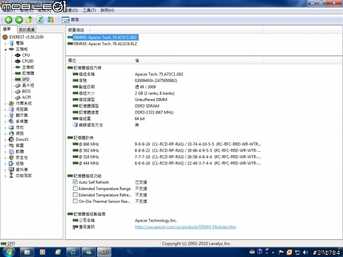Select the @ 592 MHz timing row
Image resolution: width=343 pixels, height=257 pixels.
(167, 150)
